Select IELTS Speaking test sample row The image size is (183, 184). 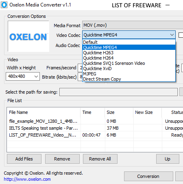coord(95,128)
